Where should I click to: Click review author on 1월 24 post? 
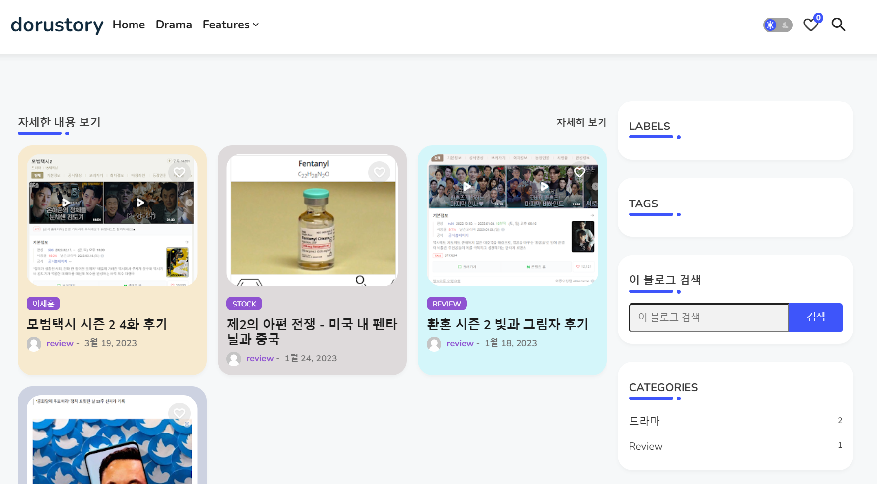(260, 358)
